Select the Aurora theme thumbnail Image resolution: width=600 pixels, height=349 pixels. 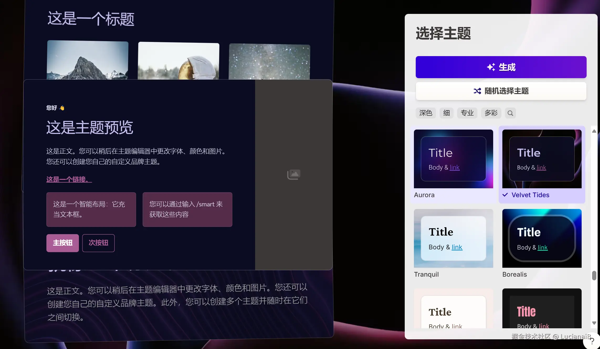pyautogui.click(x=453, y=159)
